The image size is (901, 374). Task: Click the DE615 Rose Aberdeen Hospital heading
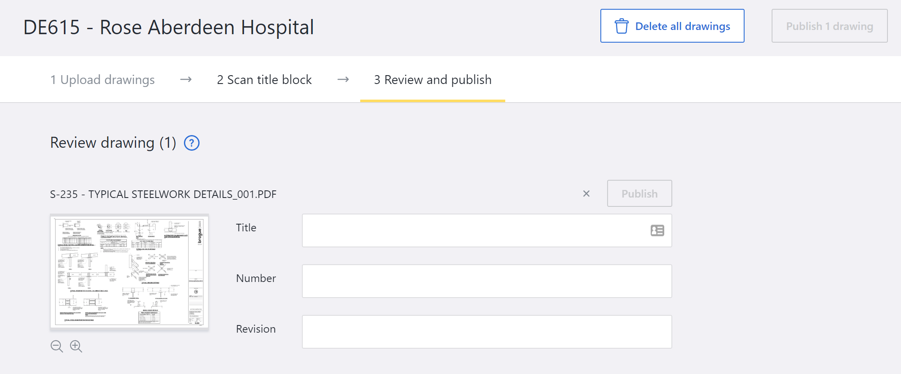(x=168, y=27)
